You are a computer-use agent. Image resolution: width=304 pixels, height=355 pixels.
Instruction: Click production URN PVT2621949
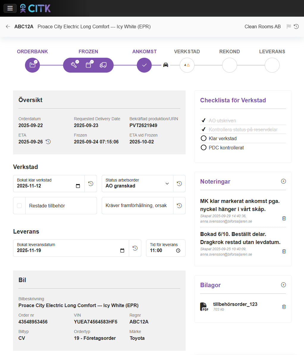(x=143, y=126)
